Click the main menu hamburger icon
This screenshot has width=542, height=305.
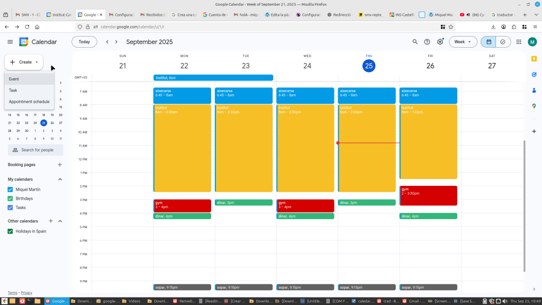(x=10, y=42)
